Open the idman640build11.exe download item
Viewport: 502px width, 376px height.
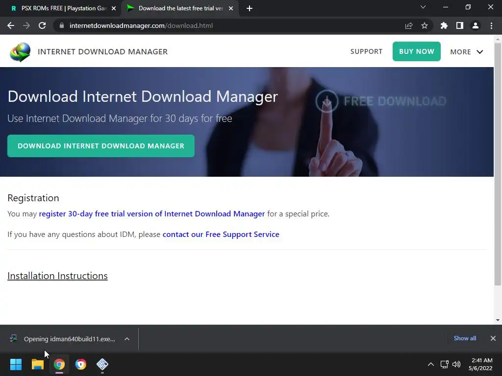tap(69, 339)
